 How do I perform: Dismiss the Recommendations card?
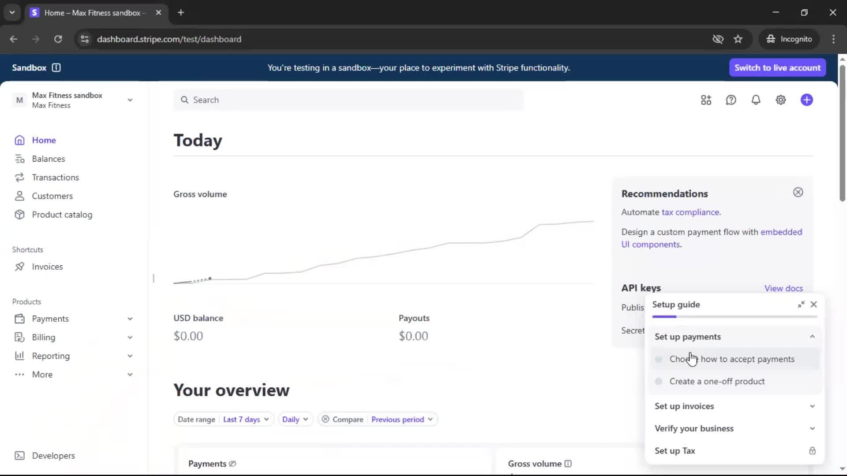(x=798, y=192)
